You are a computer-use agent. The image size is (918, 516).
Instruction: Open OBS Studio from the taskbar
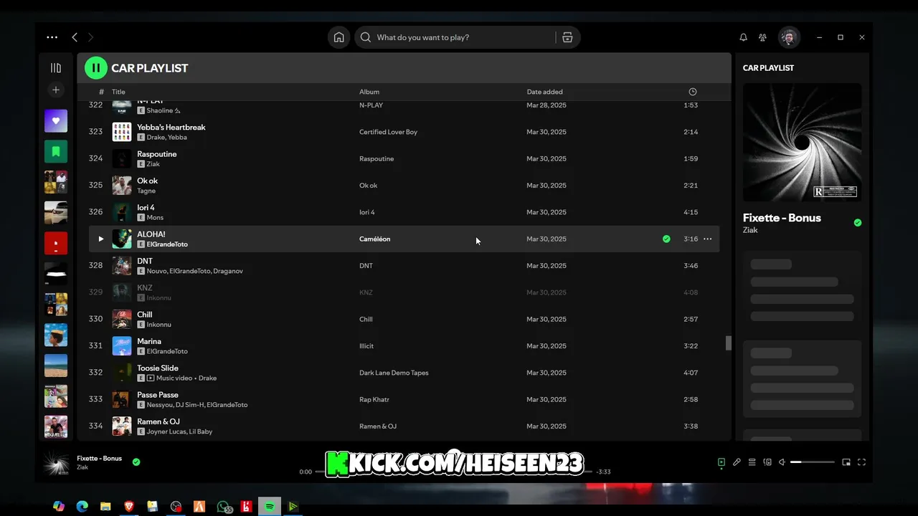click(176, 507)
